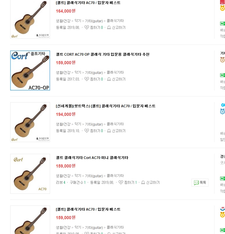
Task: Click the report bell icon on the 신세계몰 listing
Action: [109, 131]
